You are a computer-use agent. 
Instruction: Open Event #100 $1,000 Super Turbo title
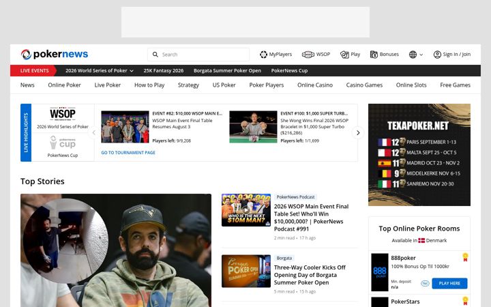314,113
